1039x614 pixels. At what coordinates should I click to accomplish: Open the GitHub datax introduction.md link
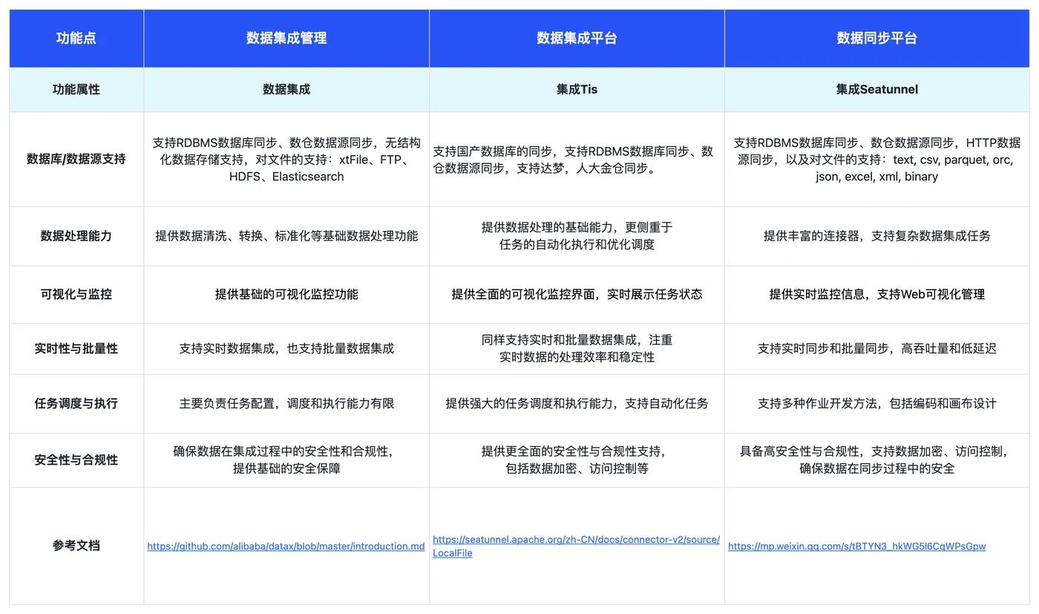point(286,546)
